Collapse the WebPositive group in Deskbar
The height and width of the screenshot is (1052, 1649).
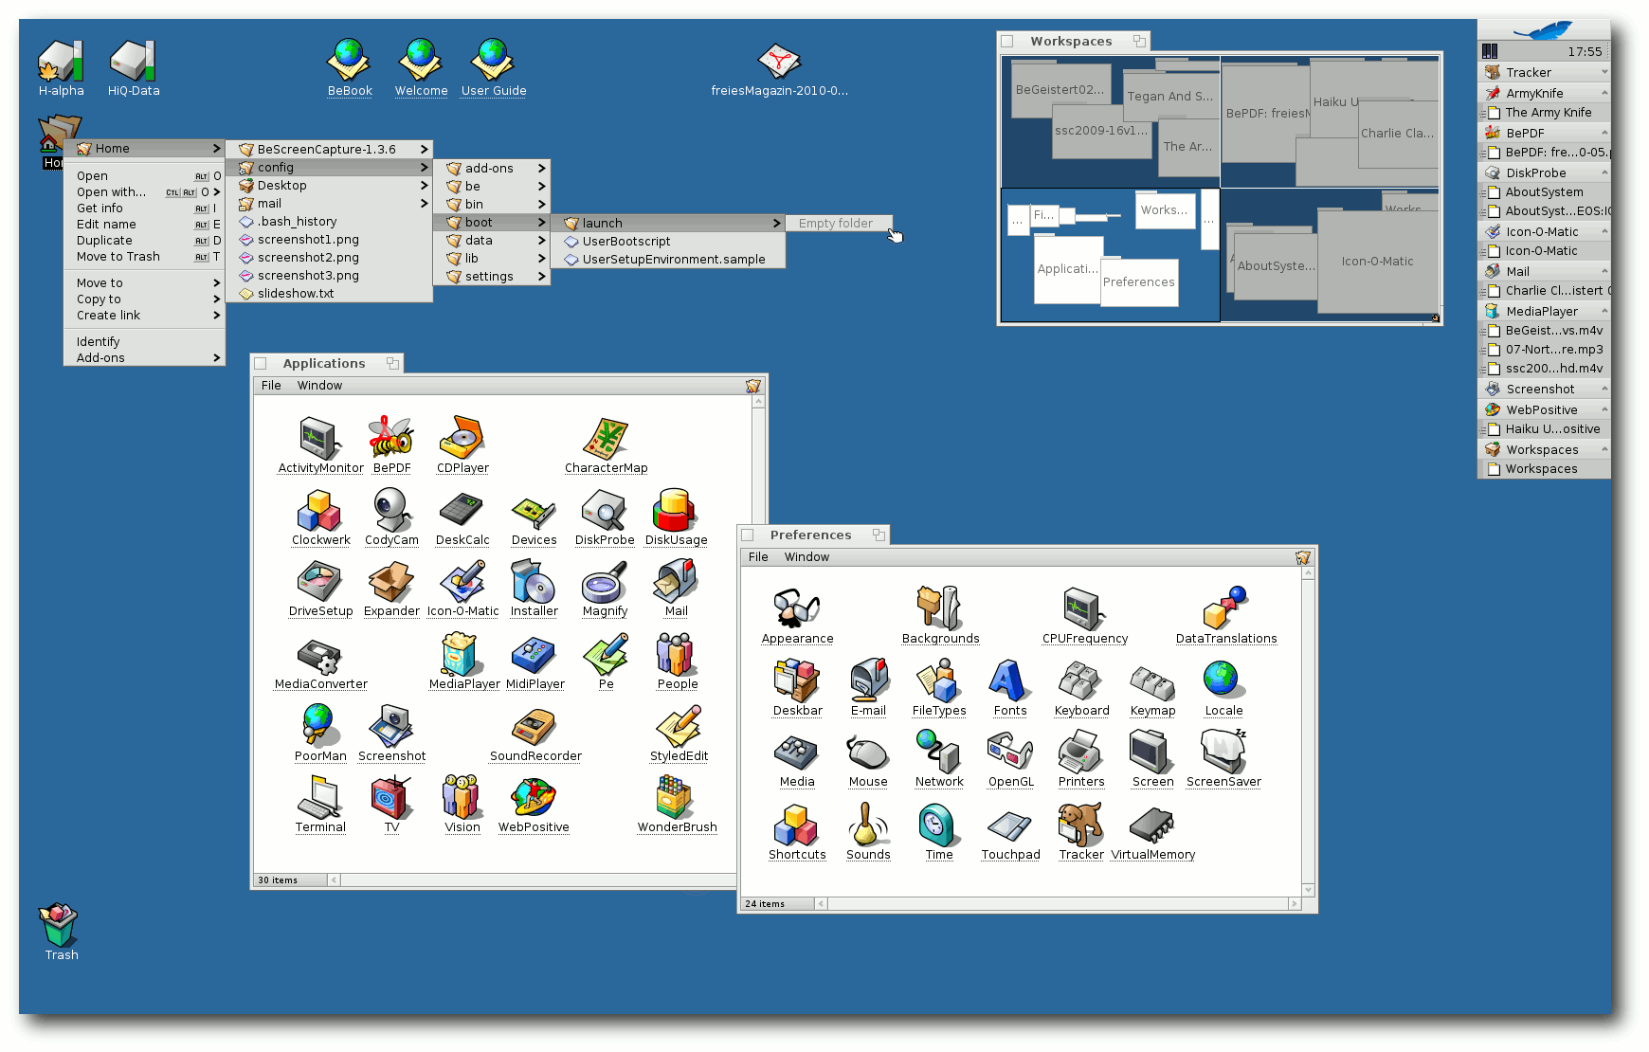click(x=1604, y=409)
